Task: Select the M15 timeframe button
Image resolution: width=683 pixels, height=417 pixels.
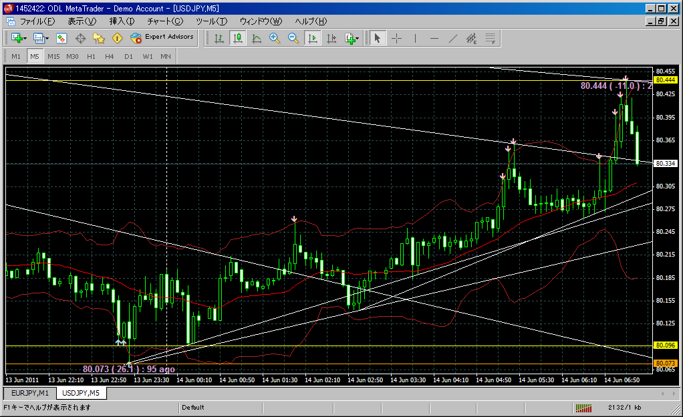Action: (x=53, y=56)
